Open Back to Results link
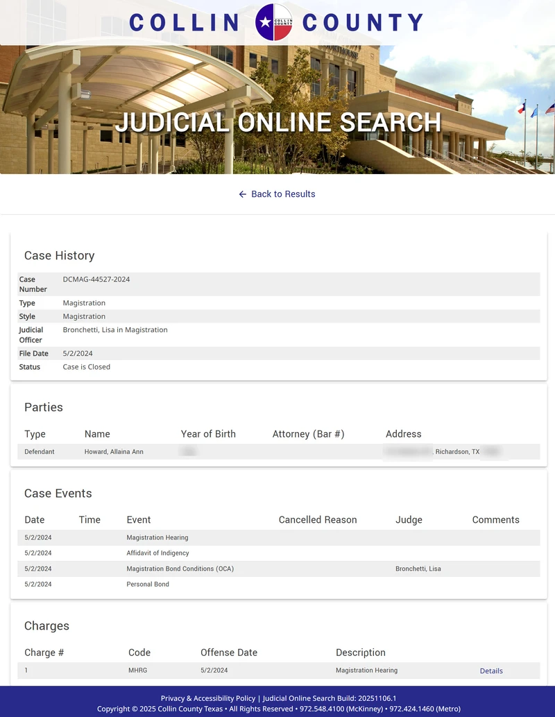The width and height of the screenshot is (555, 717). (283, 194)
